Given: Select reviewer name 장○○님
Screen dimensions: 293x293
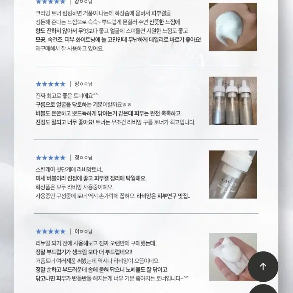Looking at the screenshot, I should (83, 84).
